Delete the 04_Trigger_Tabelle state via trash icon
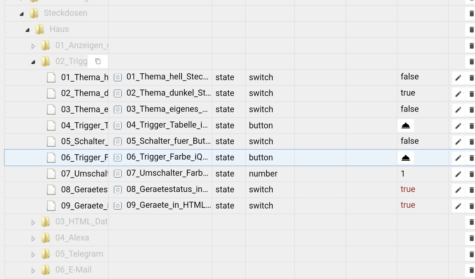This screenshot has width=475, height=279. tap(471, 126)
